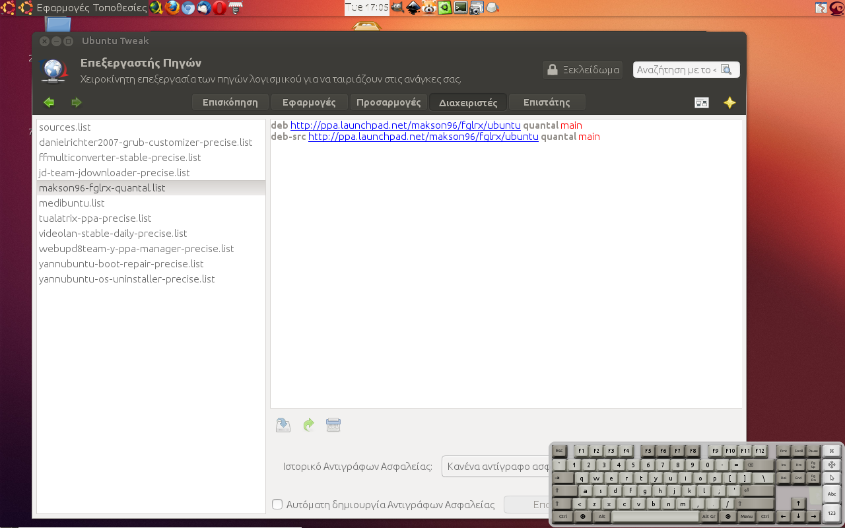This screenshot has height=528, width=845.
Task: Open the Επιστάτης tab
Action: [547, 102]
